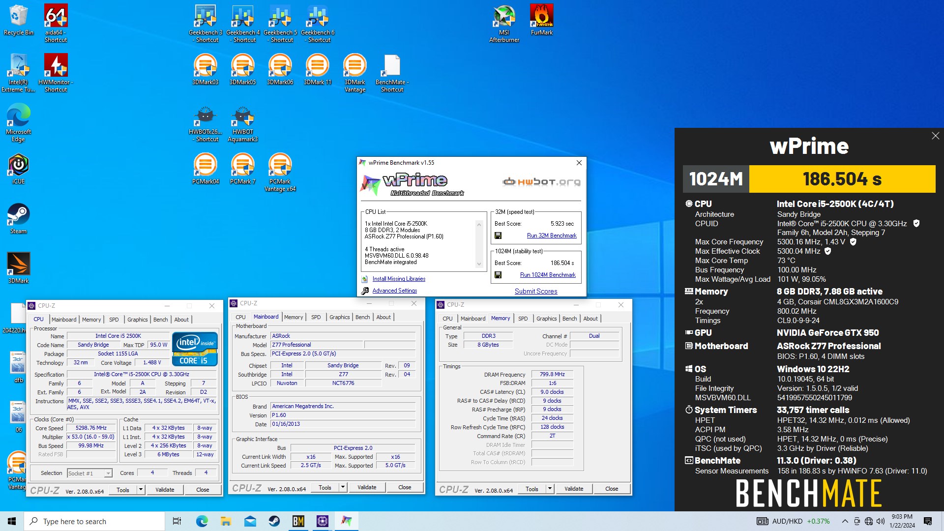944x531 pixels.
Task: Open the notification center icon
Action: click(x=928, y=521)
